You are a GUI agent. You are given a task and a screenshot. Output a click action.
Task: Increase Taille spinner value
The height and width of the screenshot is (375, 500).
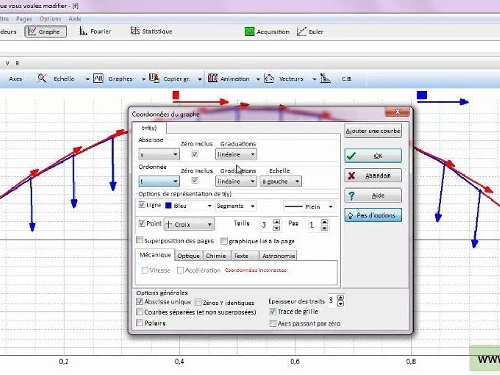coord(277,222)
